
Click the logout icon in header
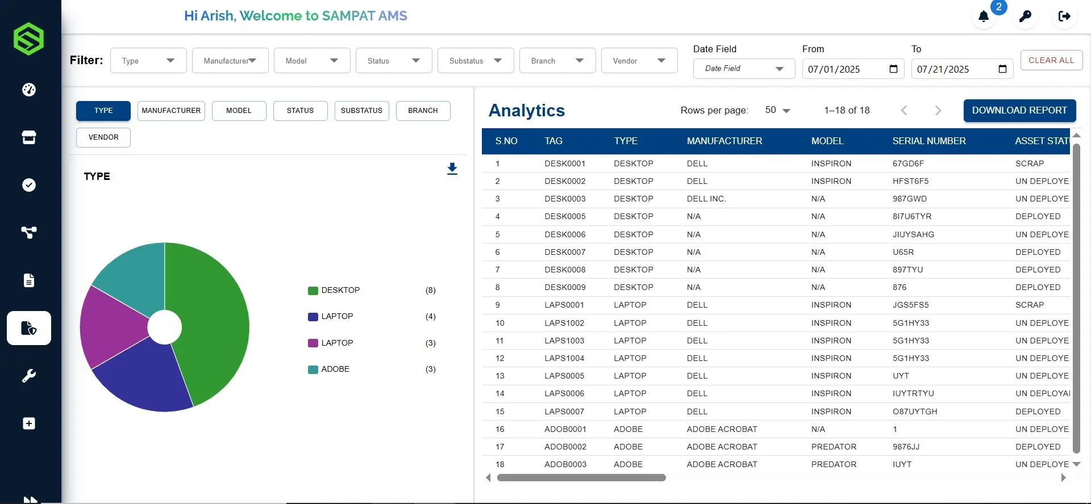click(x=1064, y=16)
